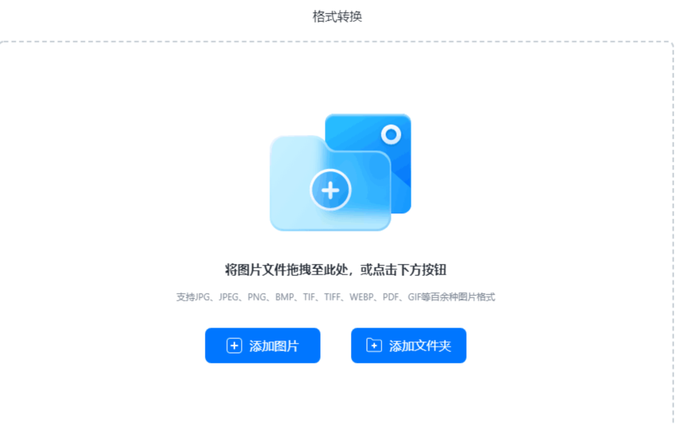
Task: Open the 添加文件夹 button
Action: pyautogui.click(x=409, y=346)
